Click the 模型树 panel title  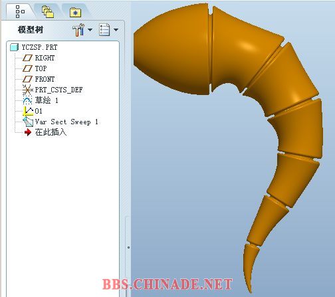pyautogui.click(x=31, y=30)
